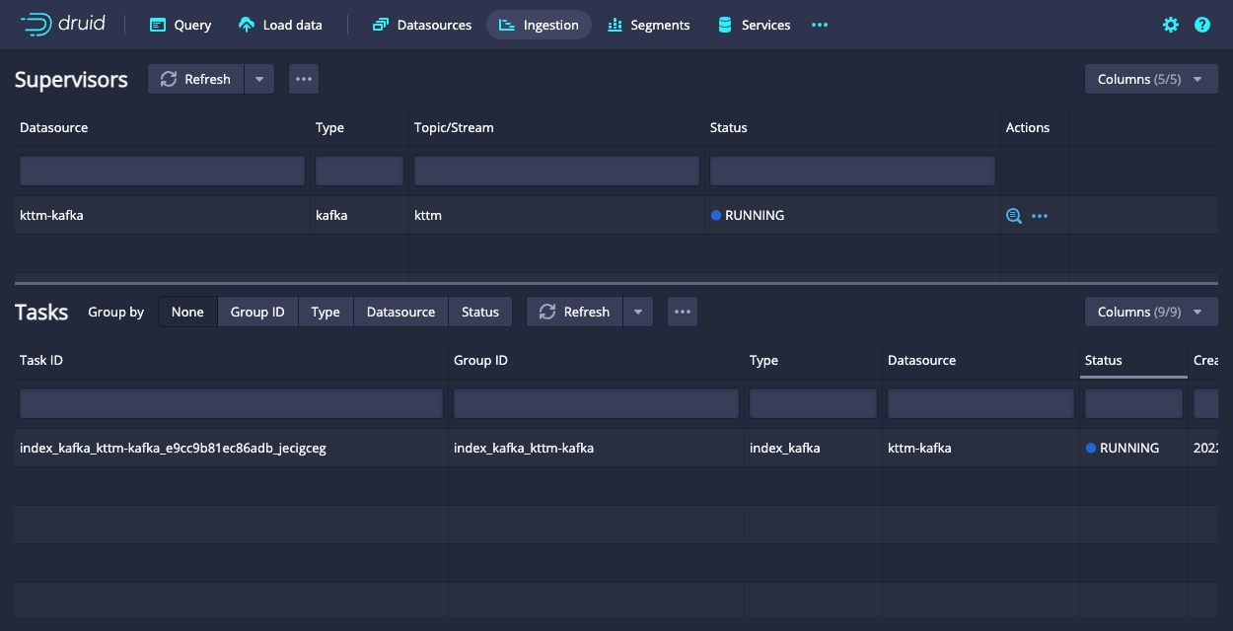This screenshot has width=1233, height=631.
Task: Open the help icon
Action: click(1201, 24)
